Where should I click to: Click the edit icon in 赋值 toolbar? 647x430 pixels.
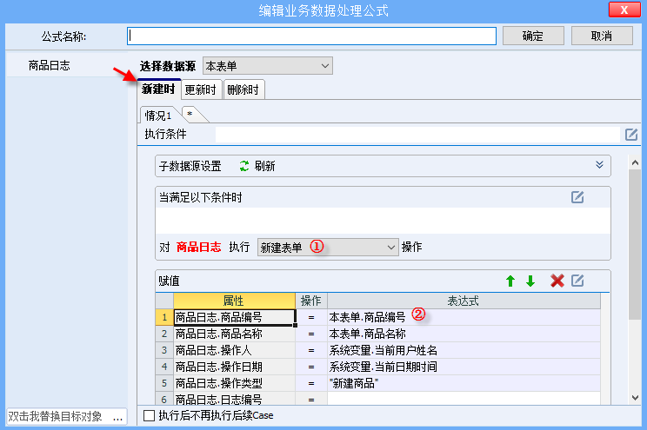(577, 281)
